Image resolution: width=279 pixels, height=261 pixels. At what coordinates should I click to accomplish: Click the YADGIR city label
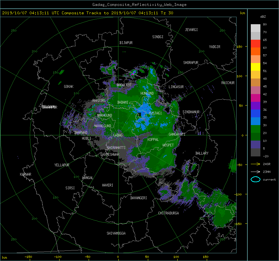(215, 47)
